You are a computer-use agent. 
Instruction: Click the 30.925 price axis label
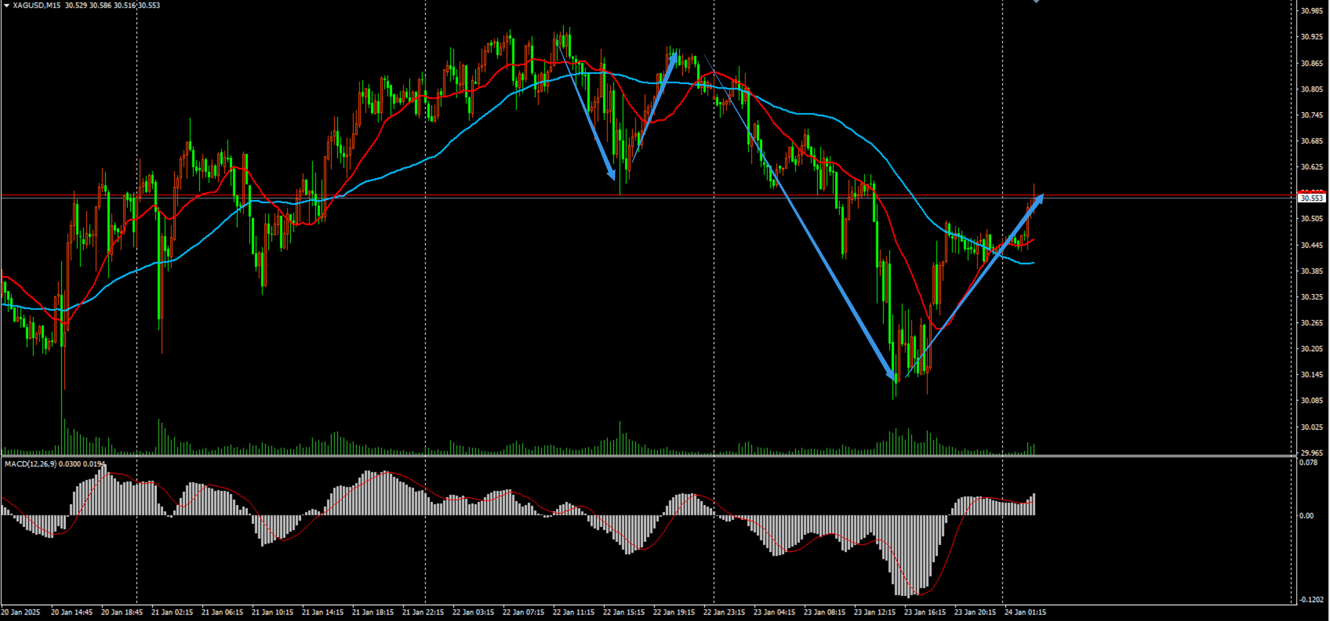point(1311,37)
